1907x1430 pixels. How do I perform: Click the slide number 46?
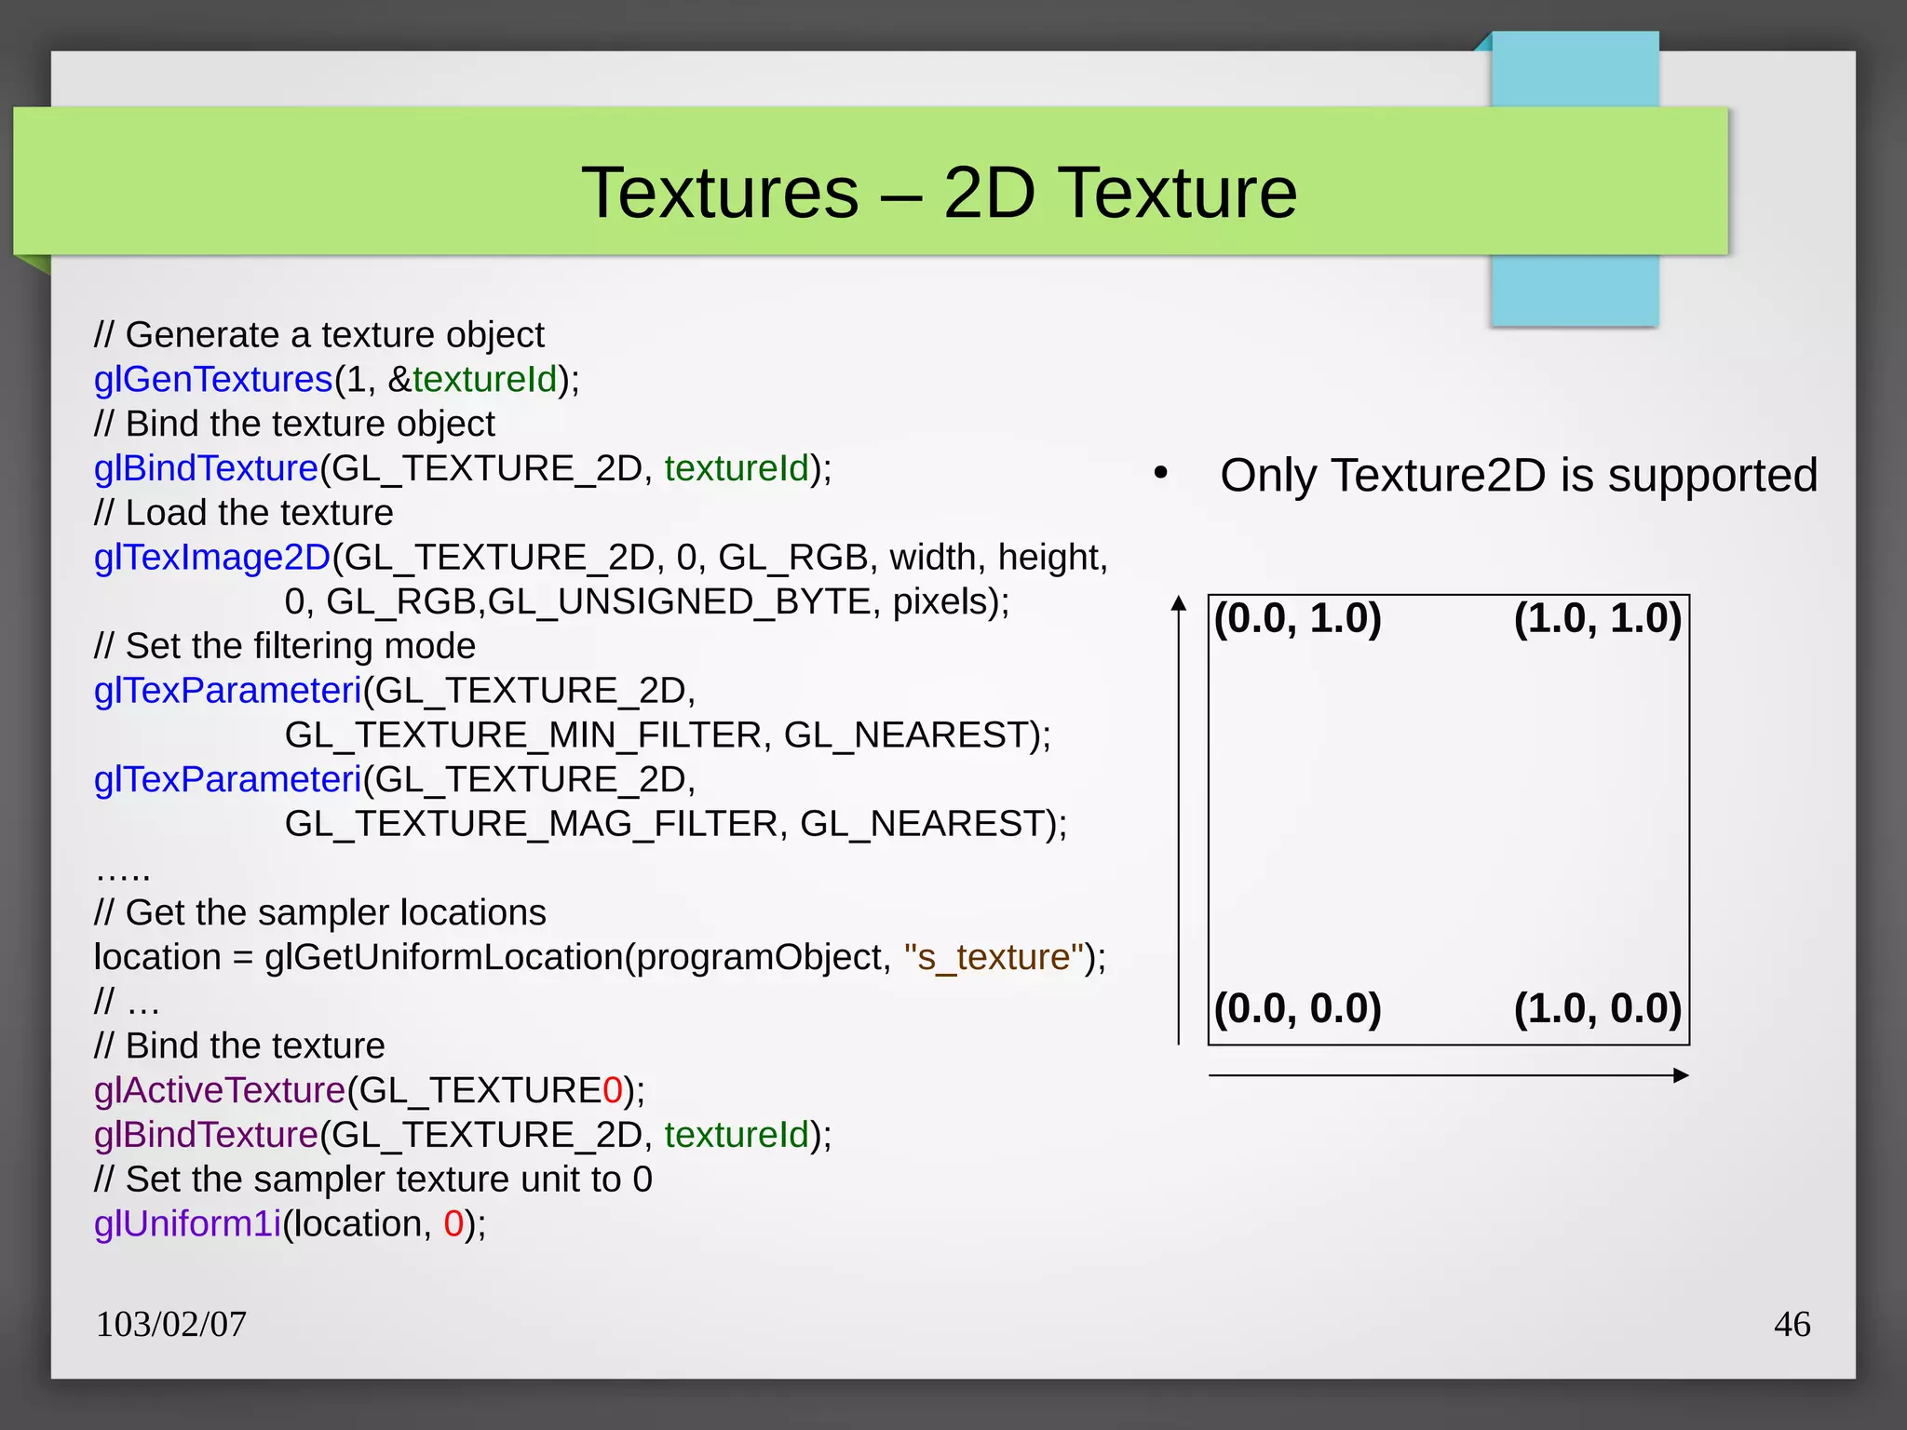(1792, 1324)
